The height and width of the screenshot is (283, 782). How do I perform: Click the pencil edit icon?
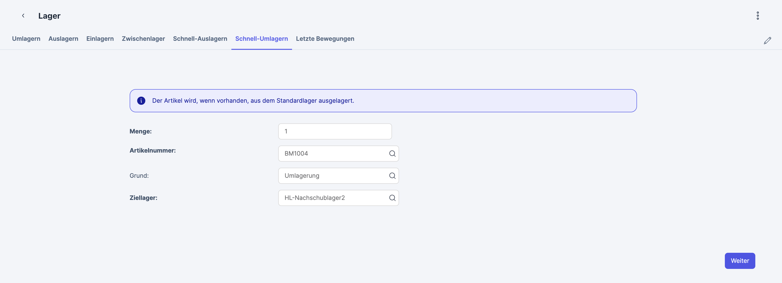[767, 40]
